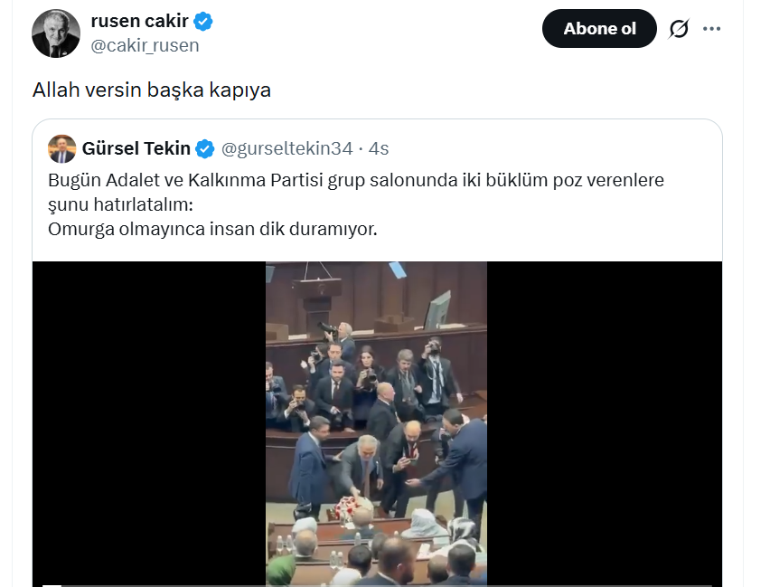Open rusen cakir's profile picture
Viewport: 770px width, 587px height.
click(56, 34)
